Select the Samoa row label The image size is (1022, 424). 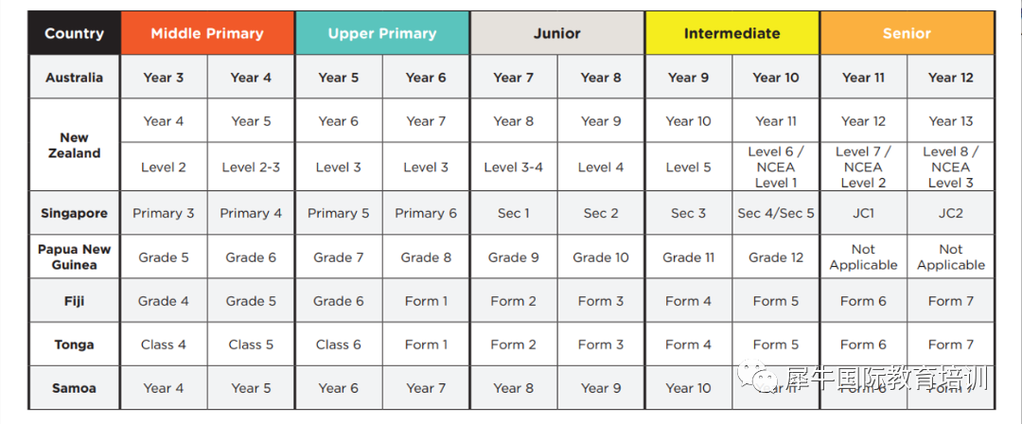(74, 388)
